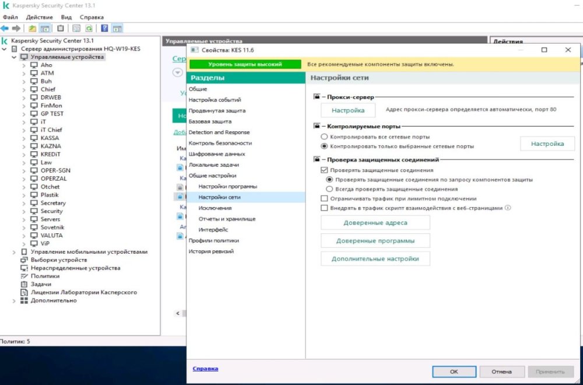Open Доверенные адреса
The image size is (583, 385).
coord(375,222)
